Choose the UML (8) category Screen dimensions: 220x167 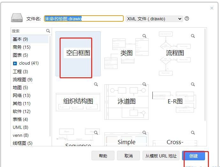[20, 127]
